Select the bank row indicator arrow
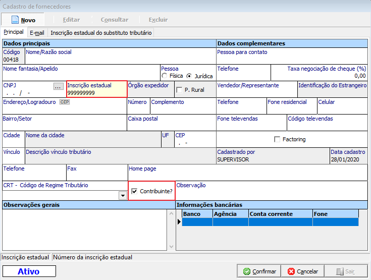This screenshot has height=280, width=371. (x=179, y=221)
